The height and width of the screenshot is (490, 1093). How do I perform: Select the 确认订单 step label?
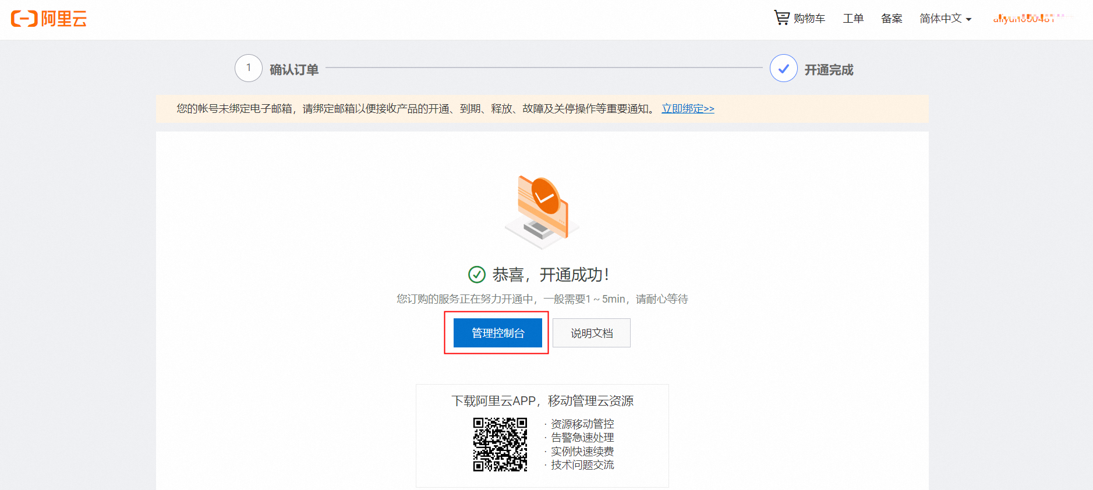[294, 70]
